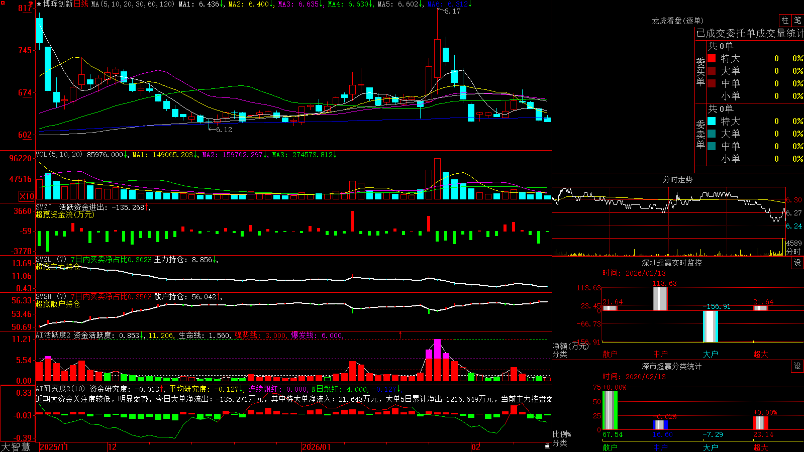Select the SVZJ indicator name
Image resolution: width=804 pixels, height=452 pixels.
(x=44, y=207)
